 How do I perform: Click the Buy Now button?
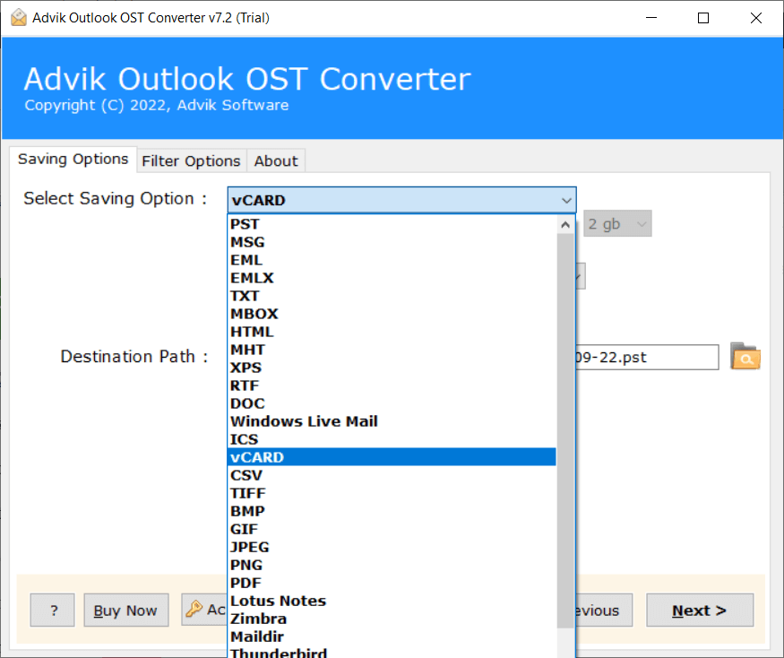coord(126,610)
